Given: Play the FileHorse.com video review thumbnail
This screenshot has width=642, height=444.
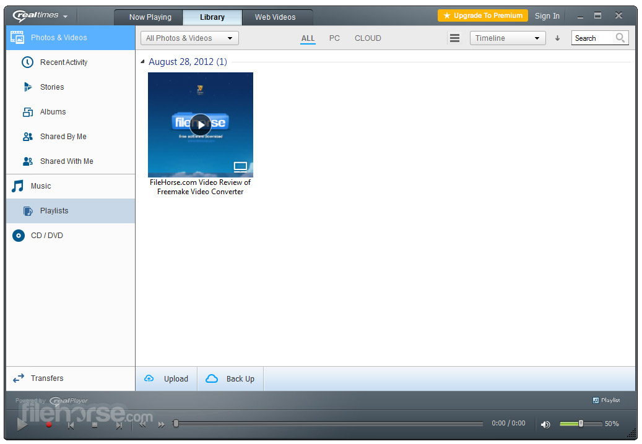Looking at the screenshot, I should click(x=200, y=124).
